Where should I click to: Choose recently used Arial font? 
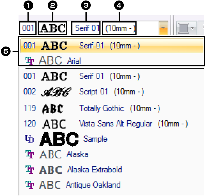click(112, 60)
